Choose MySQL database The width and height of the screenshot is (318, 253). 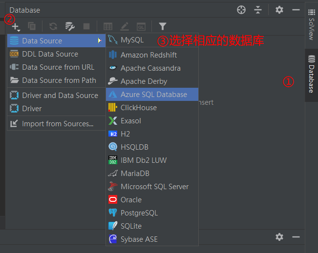(x=152, y=40)
